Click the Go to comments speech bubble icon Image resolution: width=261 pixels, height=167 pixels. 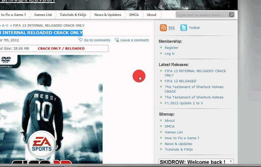[x=80, y=40]
